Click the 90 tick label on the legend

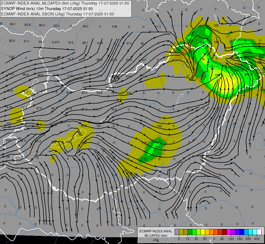pos(222,239)
